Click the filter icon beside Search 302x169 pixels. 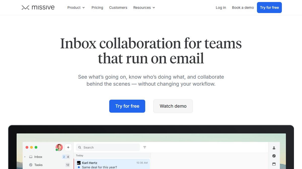coord(145,147)
